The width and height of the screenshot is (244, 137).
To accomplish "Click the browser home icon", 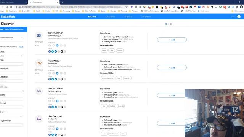I will tap(11, 7).
